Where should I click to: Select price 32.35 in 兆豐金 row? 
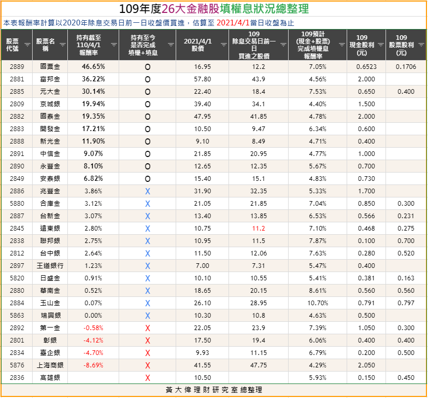259,191
